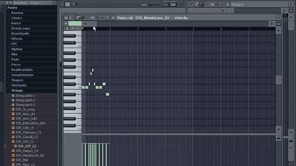Select the piano roll Slice tool
The width and height of the screenshot is (296, 166).
[x=92, y=18]
